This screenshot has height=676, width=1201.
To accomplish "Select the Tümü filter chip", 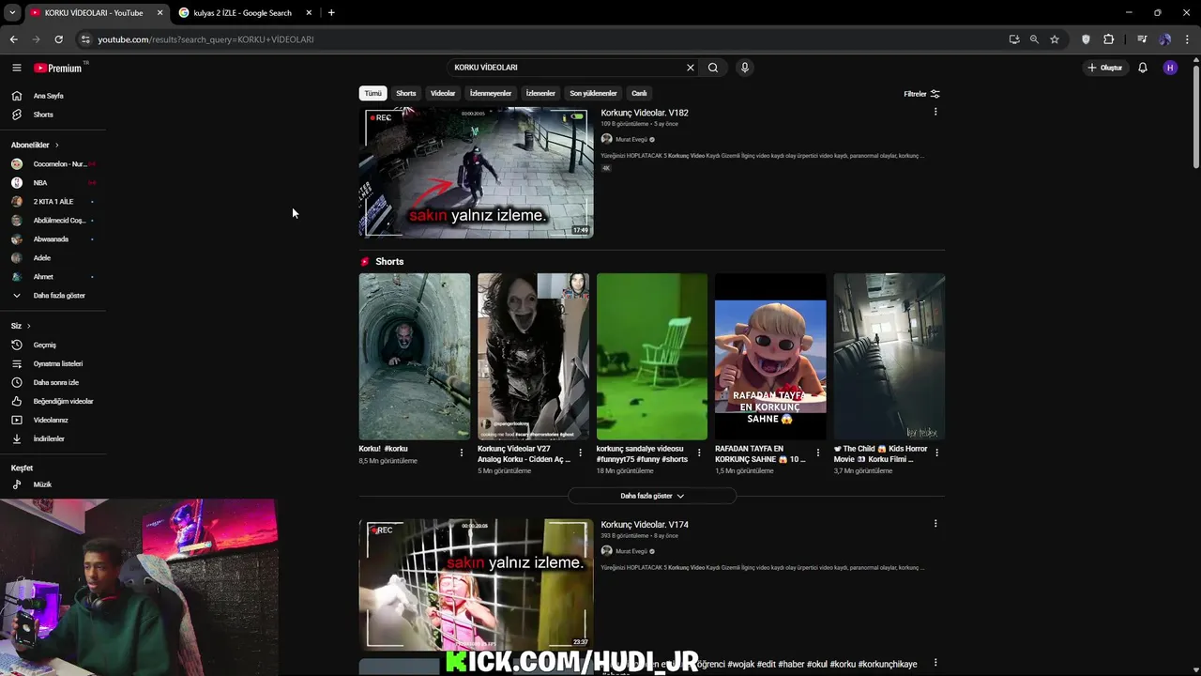I will click(372, 94).
